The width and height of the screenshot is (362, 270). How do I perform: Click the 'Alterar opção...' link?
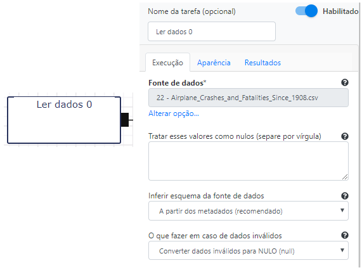pos(173,113)
